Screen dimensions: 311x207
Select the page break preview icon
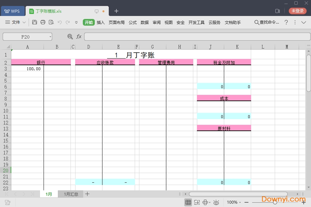[x=197, y=202]
